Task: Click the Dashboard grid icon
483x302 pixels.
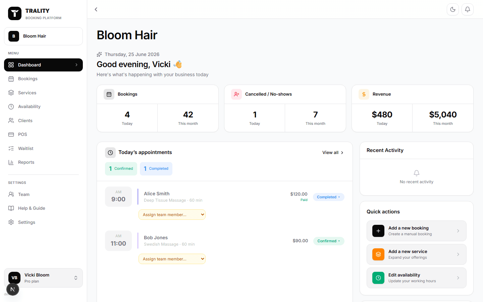Action: coord(11,65)
